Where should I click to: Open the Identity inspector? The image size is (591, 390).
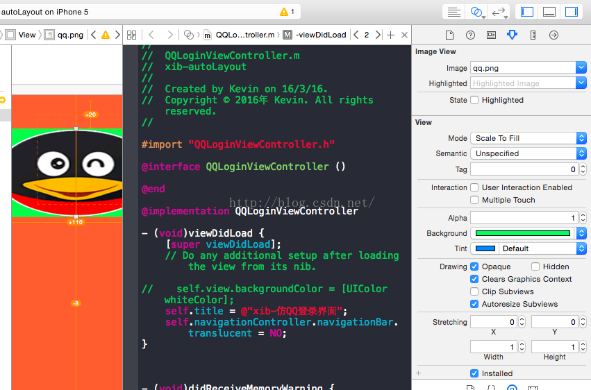pos(491,35)
